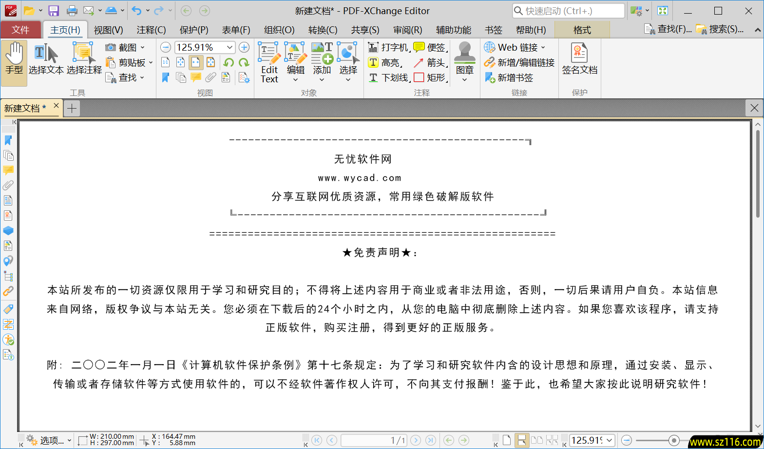Toggle Two Pages layout in status bar
764x449 pixels.
[x=537, y=440]
